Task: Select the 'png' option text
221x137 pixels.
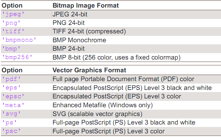Action: coord(11,23)
